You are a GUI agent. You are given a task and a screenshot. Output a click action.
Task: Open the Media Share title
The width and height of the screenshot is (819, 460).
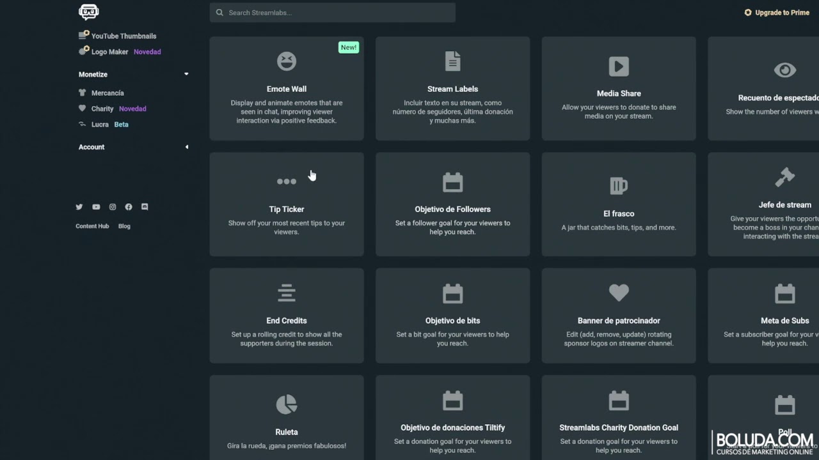pyautogui.click(x=619, y=93)
